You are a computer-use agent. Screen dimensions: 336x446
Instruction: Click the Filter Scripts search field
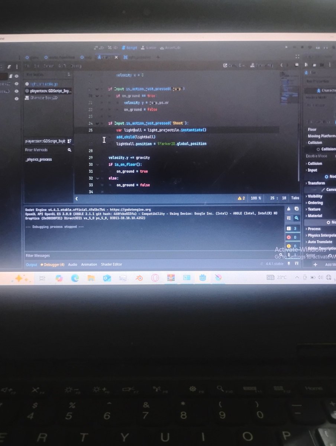tap(48, 75)
